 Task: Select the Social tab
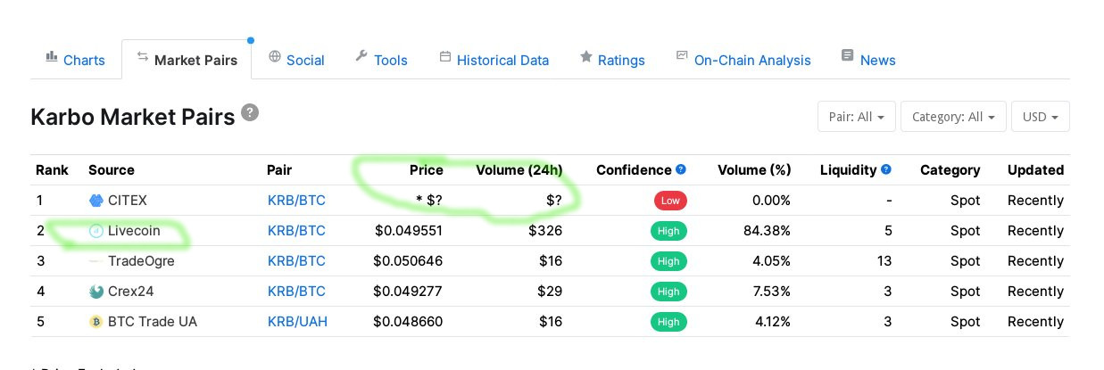point(296,60)
